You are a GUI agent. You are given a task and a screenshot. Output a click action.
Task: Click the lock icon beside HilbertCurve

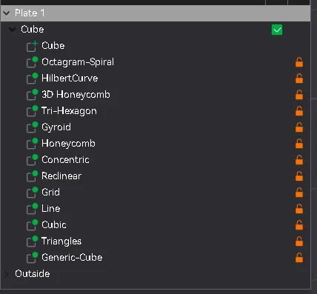299,78
